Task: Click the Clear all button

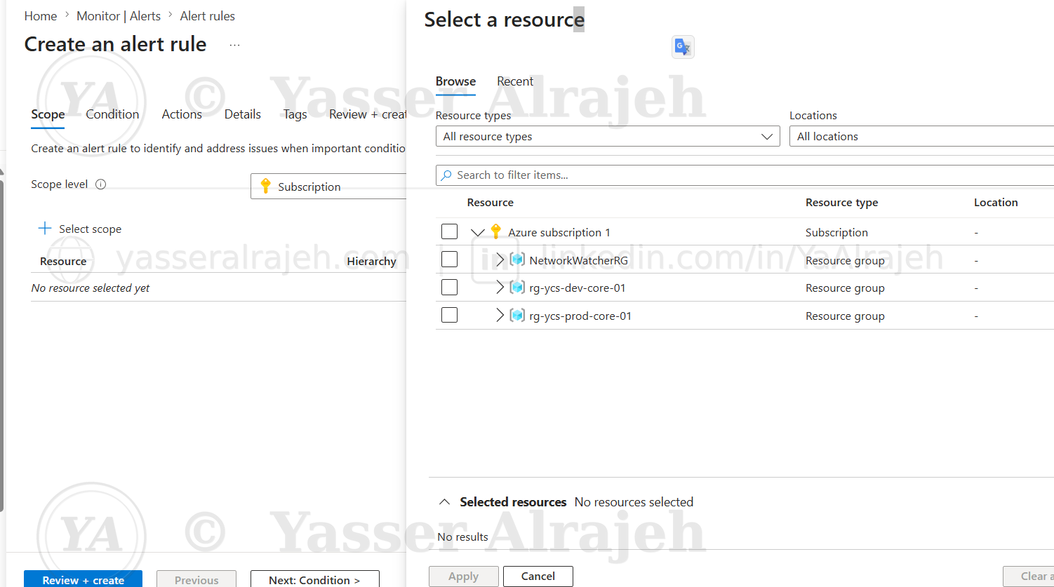Action: click(1029, 576)
